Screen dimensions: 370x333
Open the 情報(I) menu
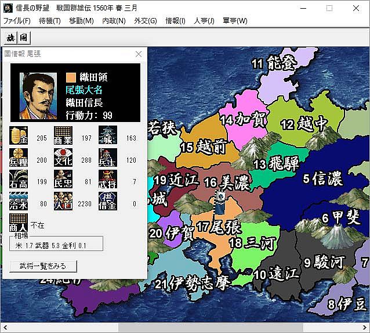(x=175, y=21)
